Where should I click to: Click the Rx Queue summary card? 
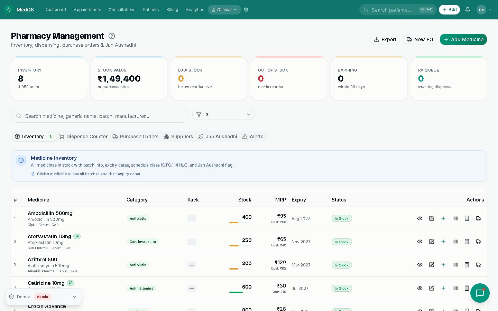449,79
